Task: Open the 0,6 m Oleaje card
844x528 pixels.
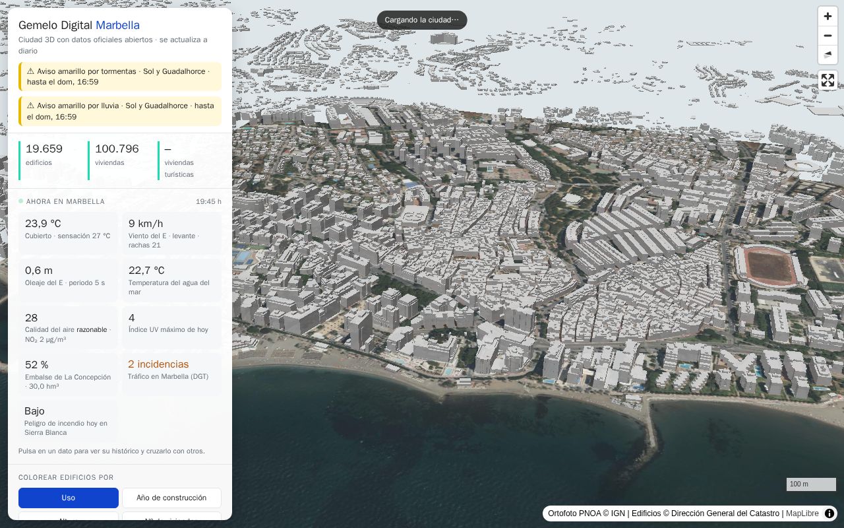Action: (x=68, y=280)
